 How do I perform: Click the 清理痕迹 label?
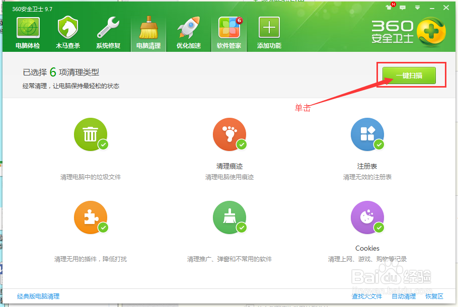(x=230, y=166)
